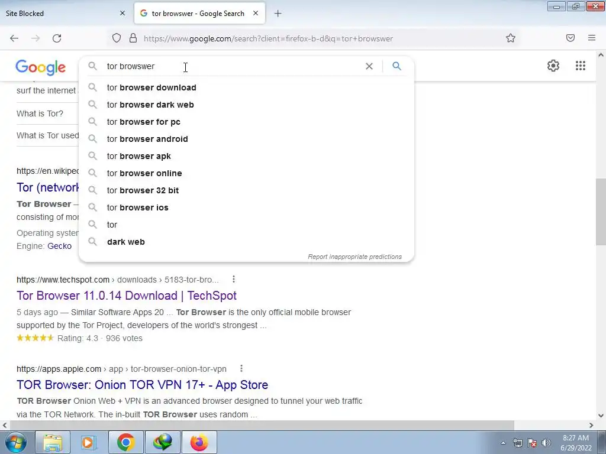Select the dark web suggestion
The width and height of the screenshot is (606, 454).
pos(246,242)
